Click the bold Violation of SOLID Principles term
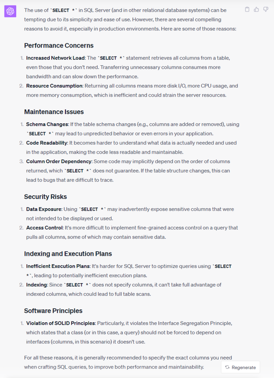Viewport: 274px width, 378px height. tap(61, 323)
